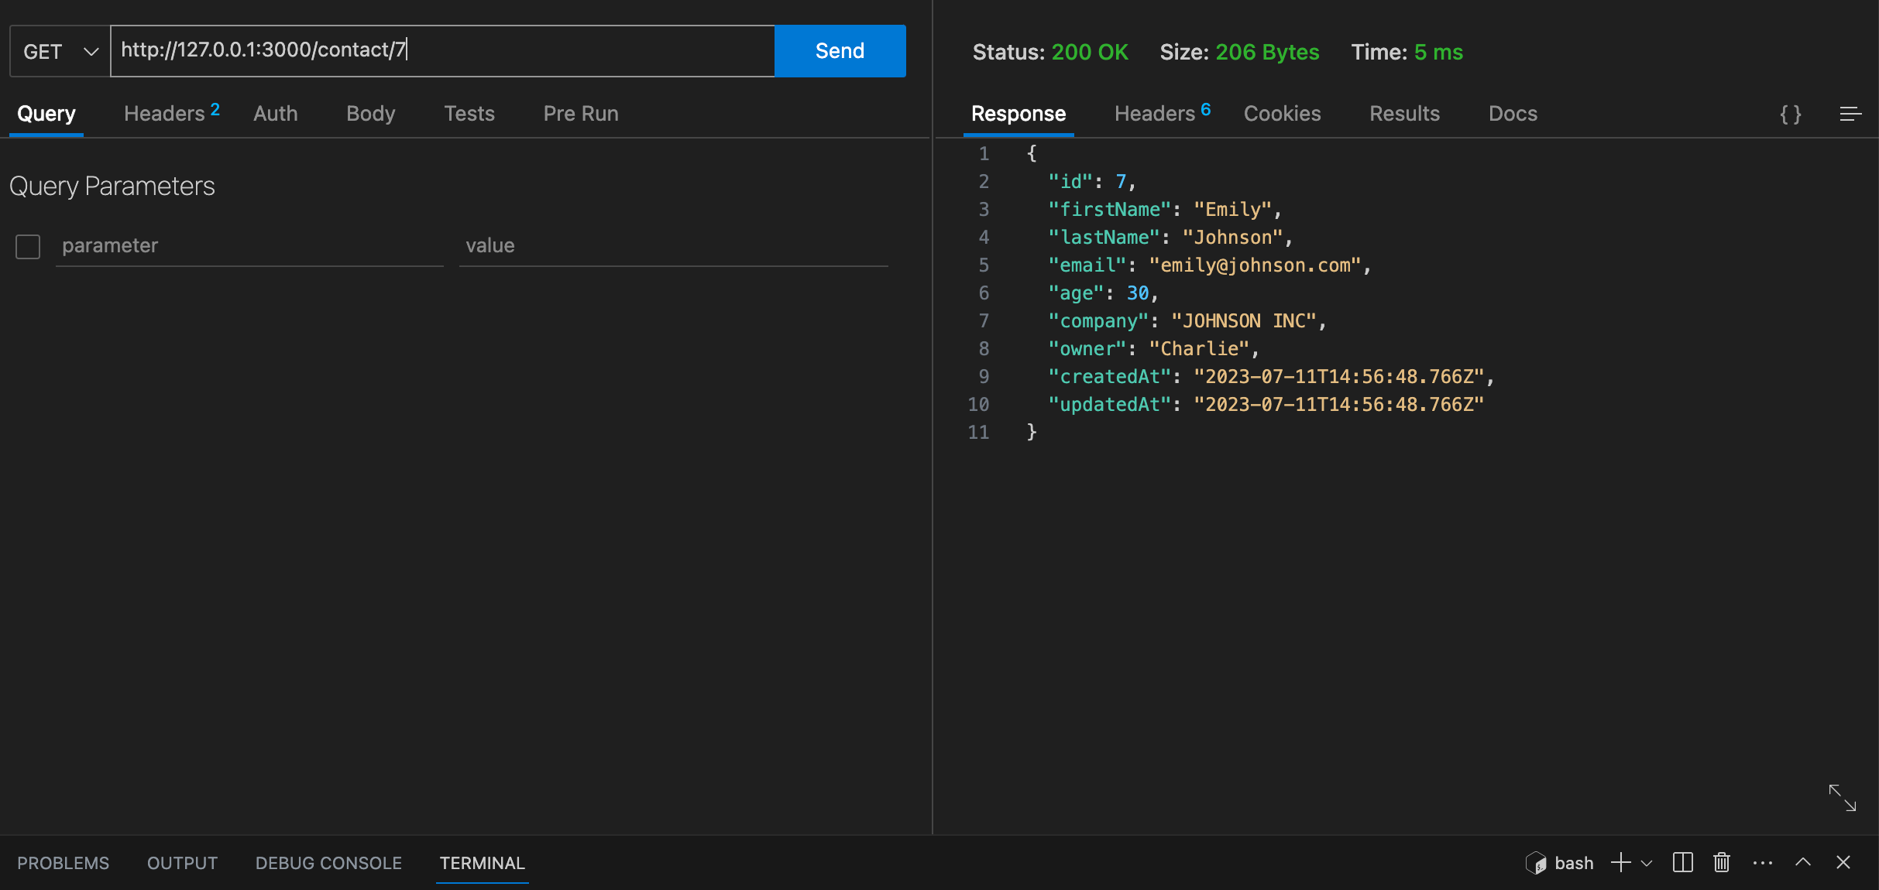Switch to the Pre Run tab
The width and height of the screenshot is (1879, 890).
point(580,114)
